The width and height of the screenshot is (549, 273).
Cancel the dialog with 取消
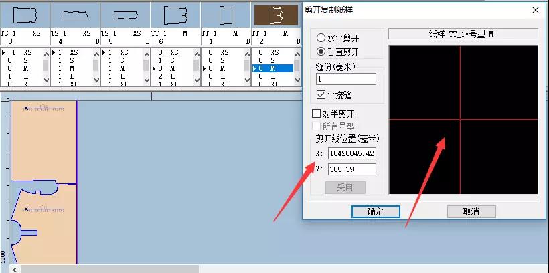pyautogui.click(x=471, y=211)
